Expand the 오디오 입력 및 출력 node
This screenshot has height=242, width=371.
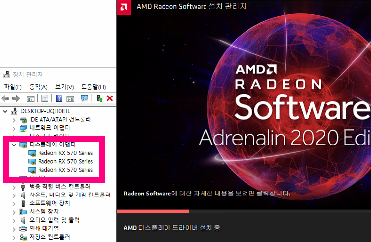tap(14, 221)
